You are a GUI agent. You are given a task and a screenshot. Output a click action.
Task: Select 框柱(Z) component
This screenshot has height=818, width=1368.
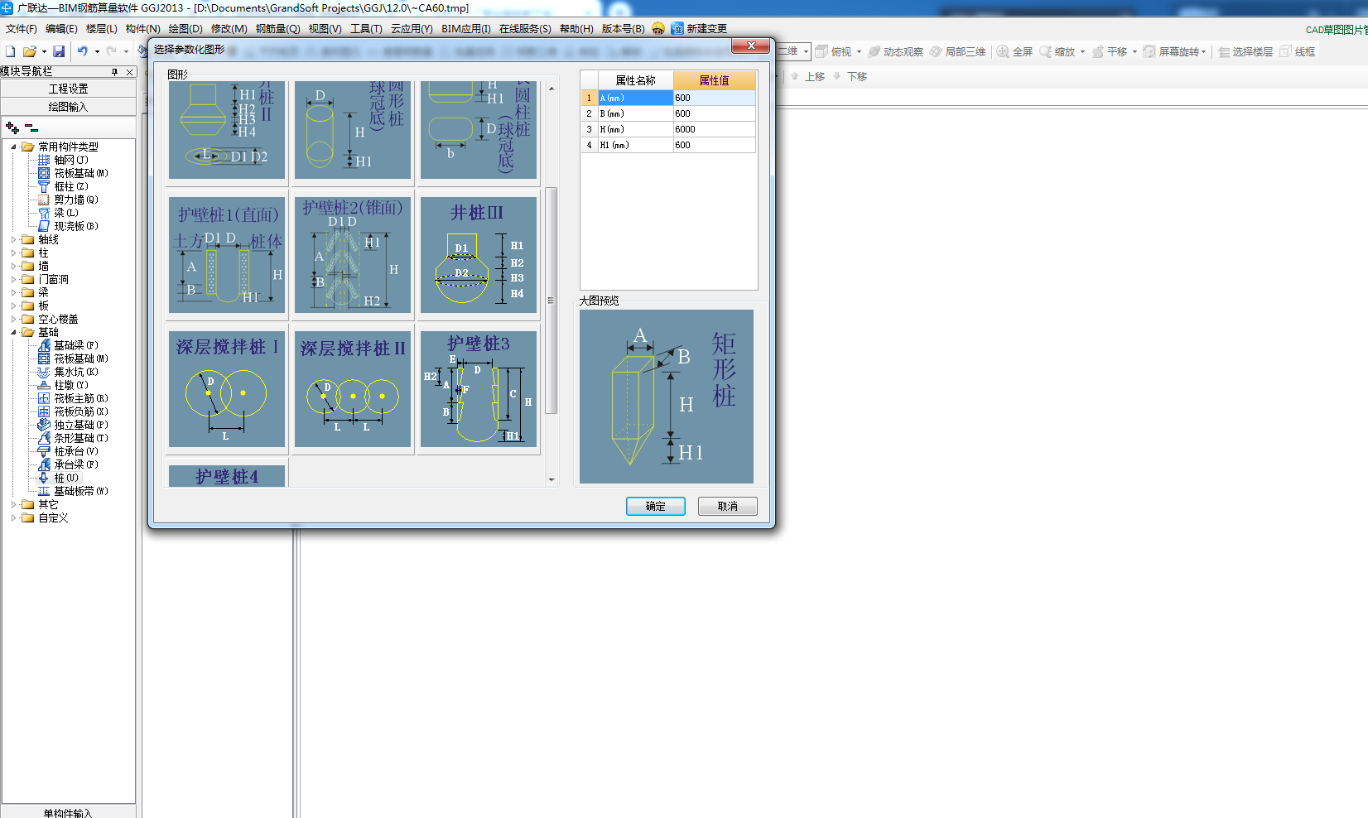coord(71,186)
